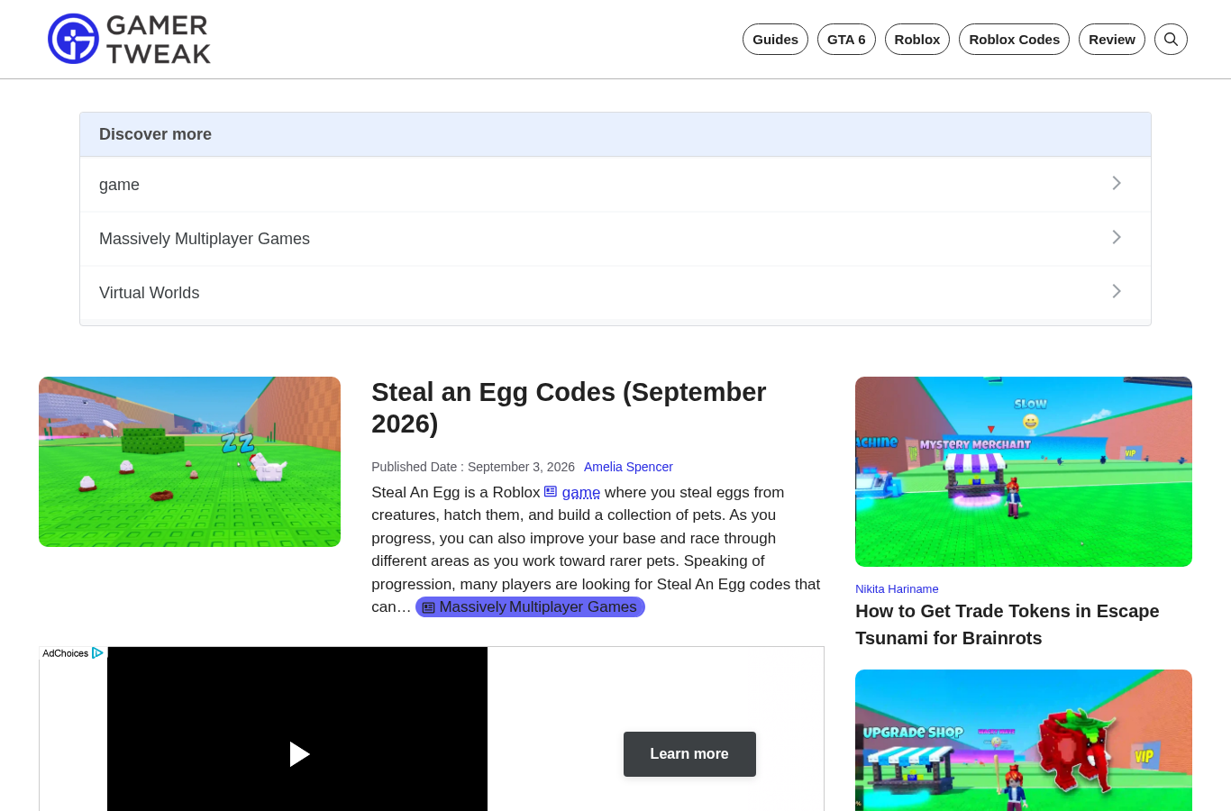Go to the Roblox section
This screenshot has width=1231, height=811.
pos(917,39)
